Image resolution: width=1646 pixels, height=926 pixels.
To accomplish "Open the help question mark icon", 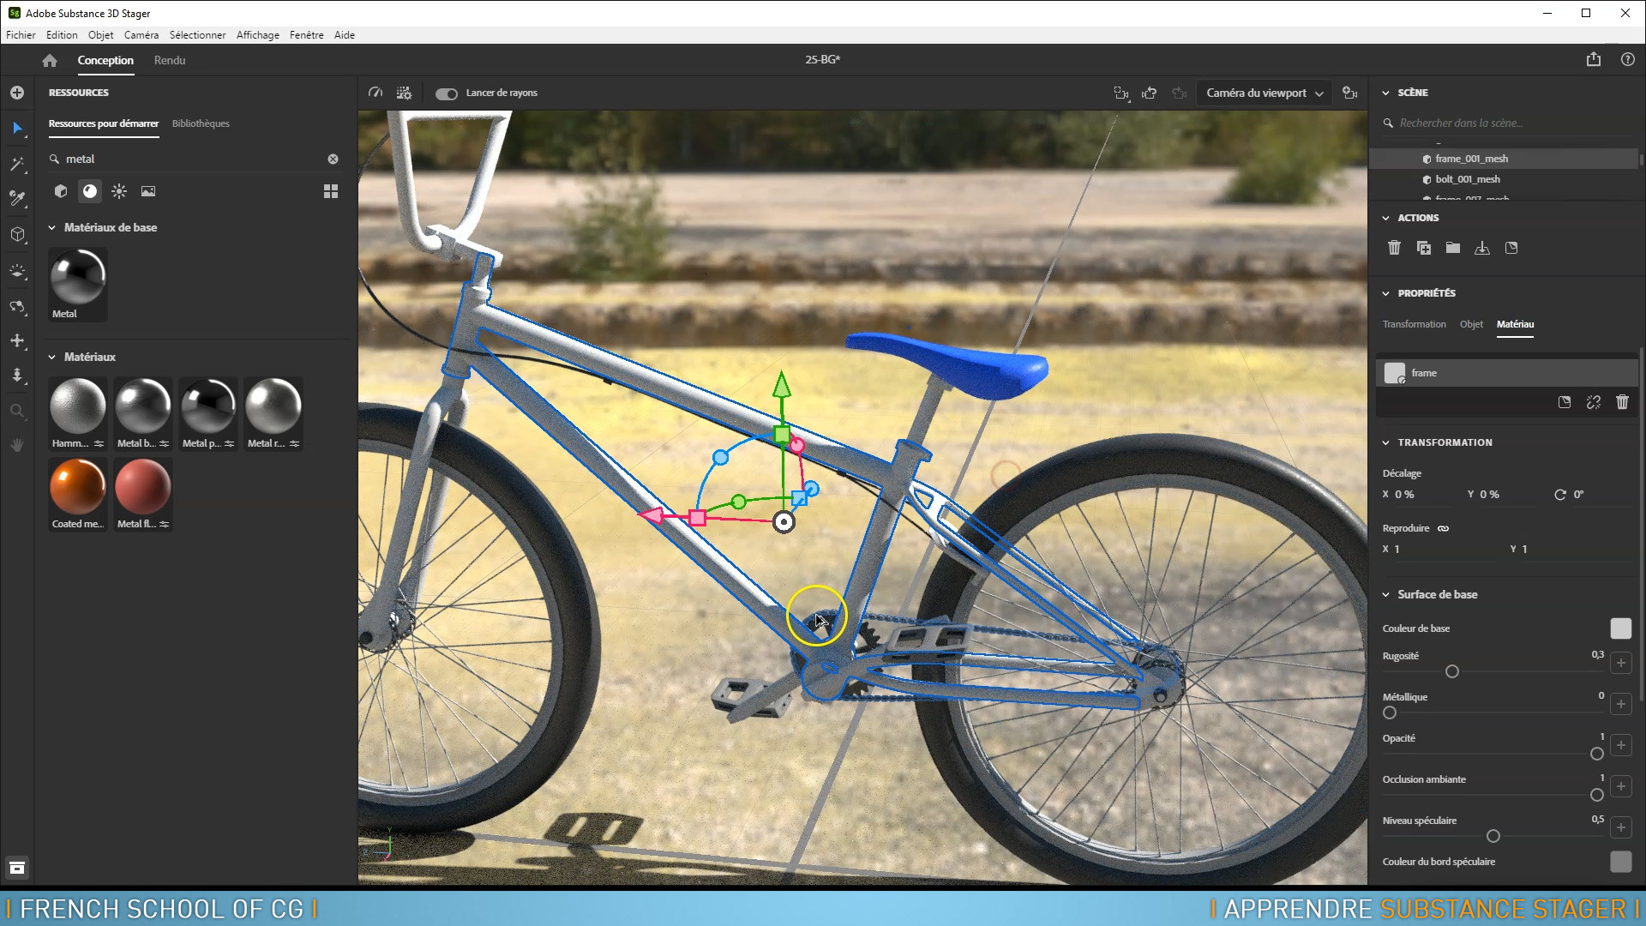I will 1628,59.
